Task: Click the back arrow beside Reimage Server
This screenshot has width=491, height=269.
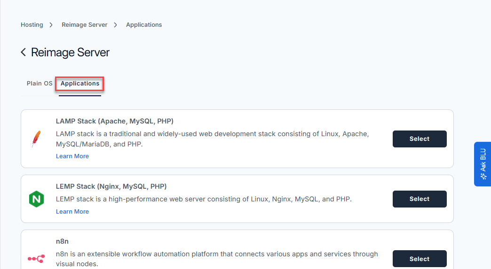Action: click(x=23, y=52)
